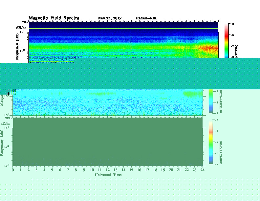Click the '32Hz' label above dH/dt axis
The image size is (260, 201).
(x=24, y=22)
